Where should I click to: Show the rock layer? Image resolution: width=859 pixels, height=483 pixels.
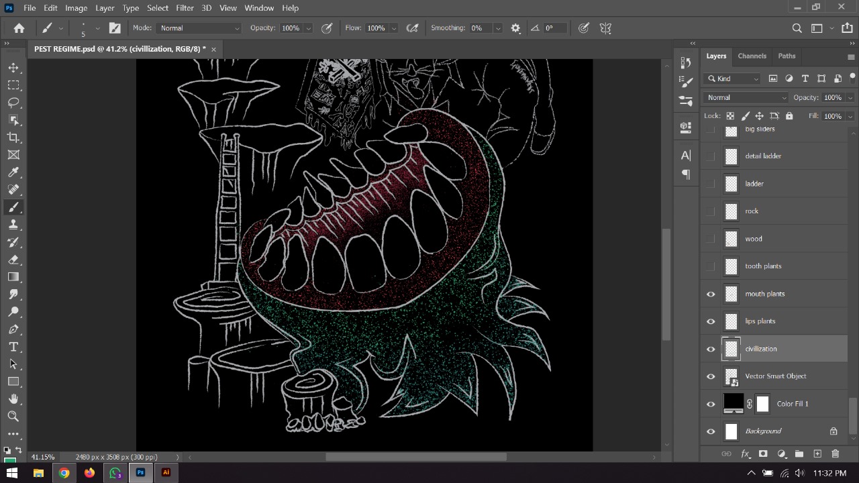click(711, 211)
